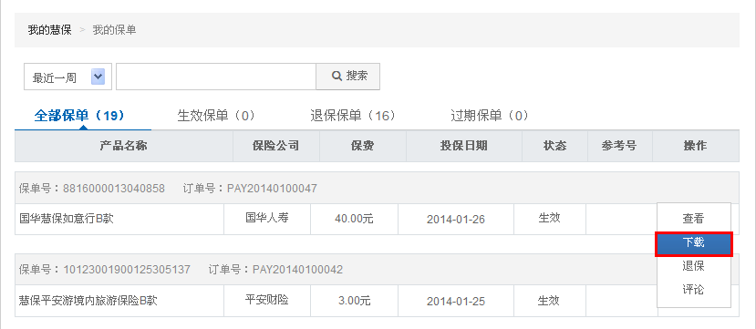Click 国华慧保如意行B款 product name
Screen dimensions: 756x329
click(x=66, y=219)
